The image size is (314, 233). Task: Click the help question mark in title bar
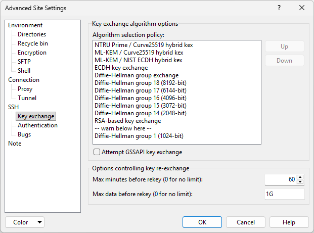point(279,8)
